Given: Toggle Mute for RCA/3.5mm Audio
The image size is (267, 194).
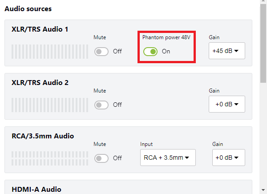Looking at the screenshot, I should coord(101,158).
